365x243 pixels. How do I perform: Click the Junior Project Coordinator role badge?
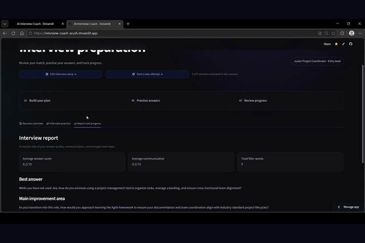(x=317, y=61)
